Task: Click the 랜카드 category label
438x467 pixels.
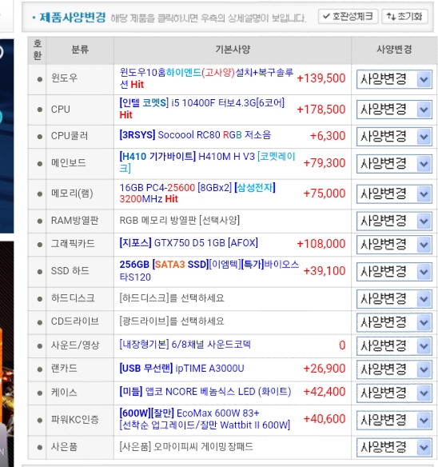Action: (x=64, y=369)
